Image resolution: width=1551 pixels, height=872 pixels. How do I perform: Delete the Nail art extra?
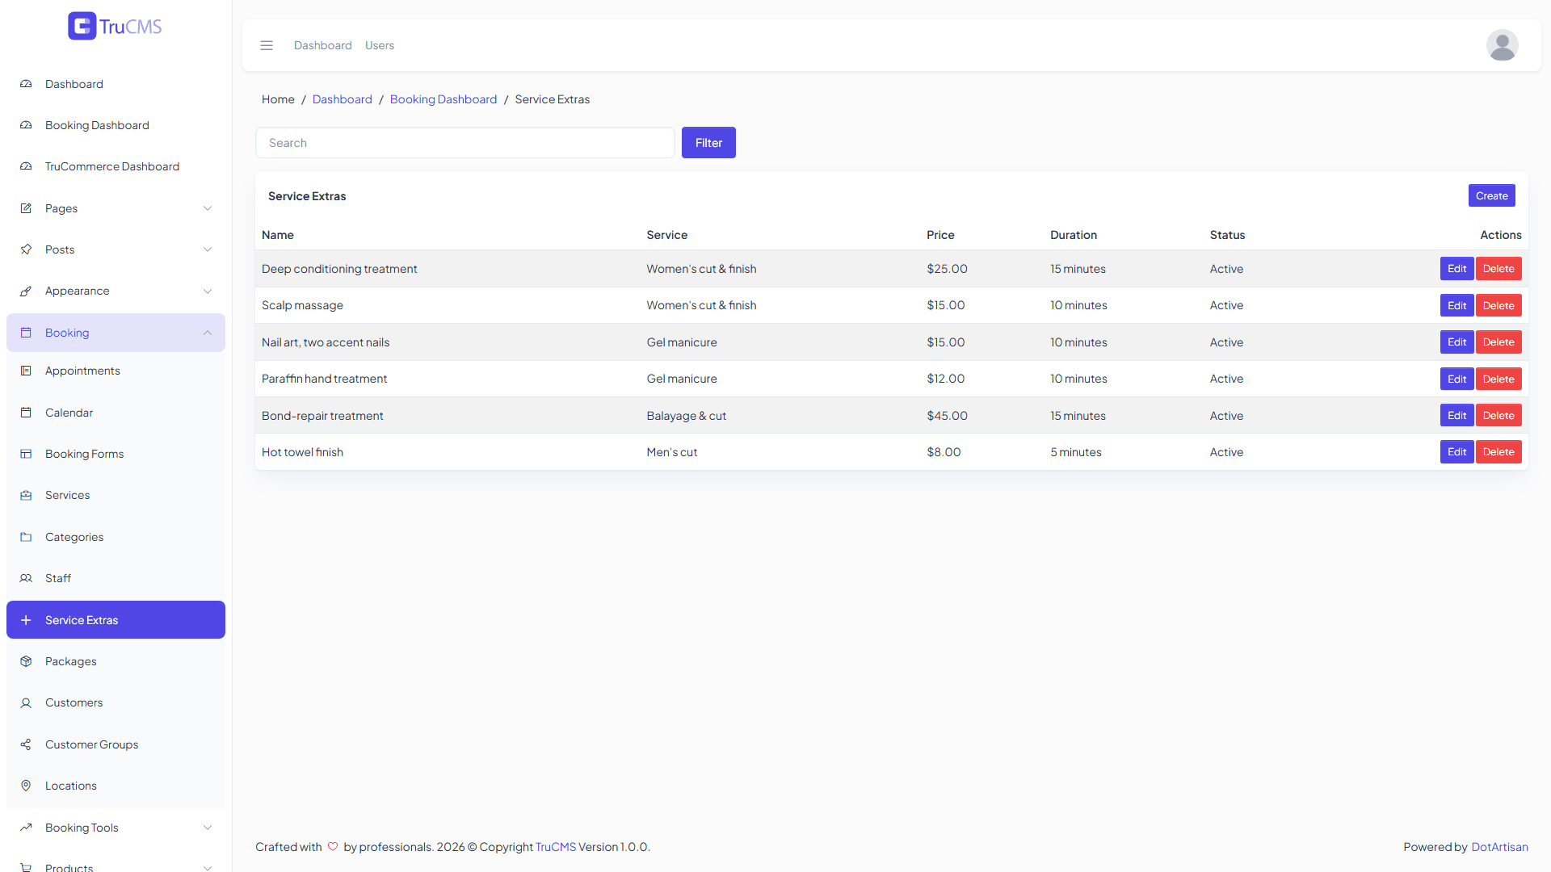(1498, 342)
